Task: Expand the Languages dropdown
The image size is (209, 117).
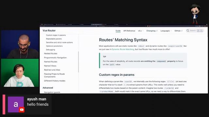Action: coord(166,31)
